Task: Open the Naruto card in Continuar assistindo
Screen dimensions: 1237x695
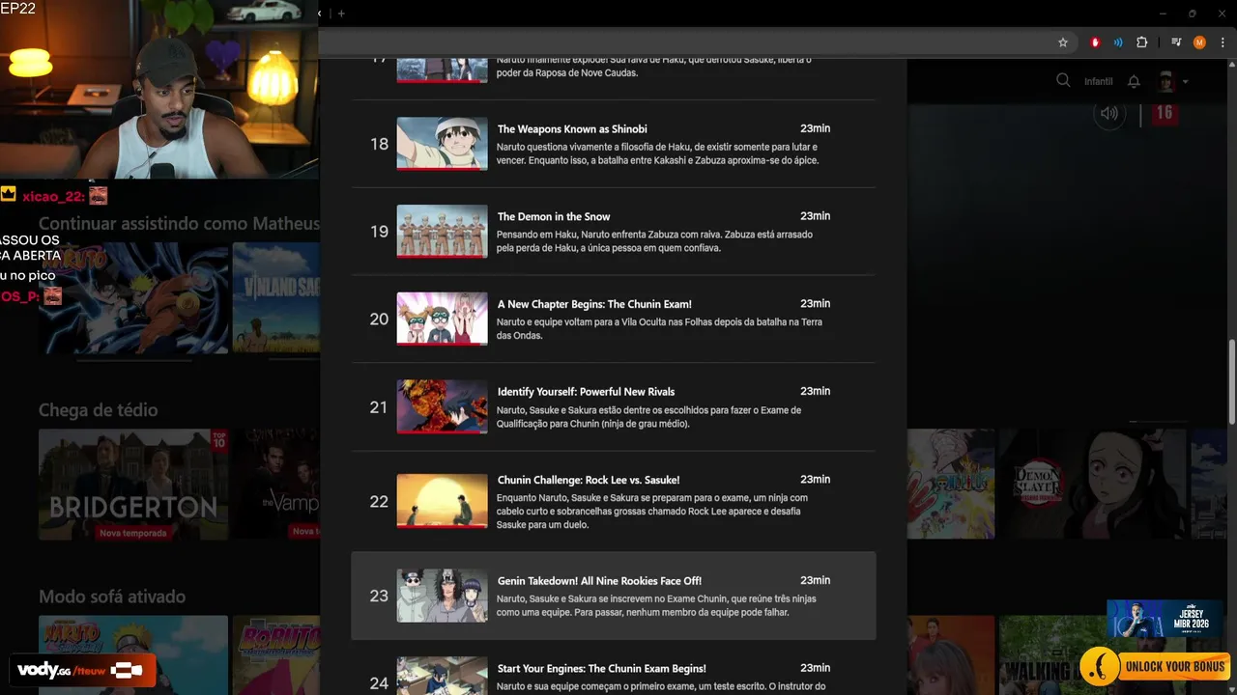Action: (133, 298)
